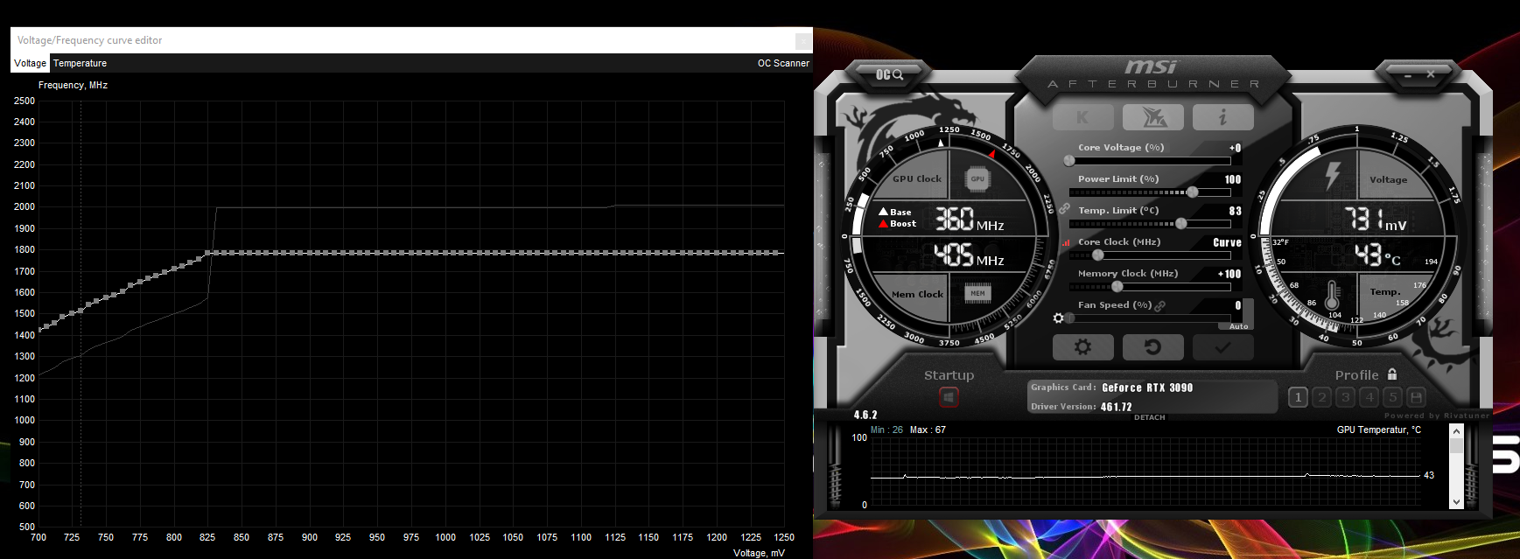Click the monitoring graph scrollbar down arrow

(1456, 502)
